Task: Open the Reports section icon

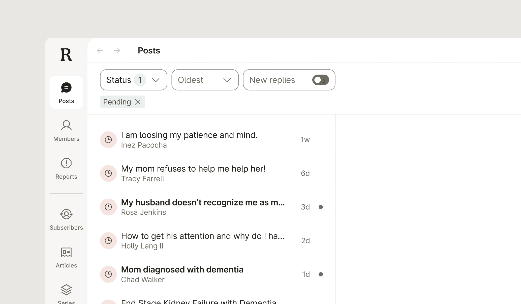Action: [x=66, y=163]
